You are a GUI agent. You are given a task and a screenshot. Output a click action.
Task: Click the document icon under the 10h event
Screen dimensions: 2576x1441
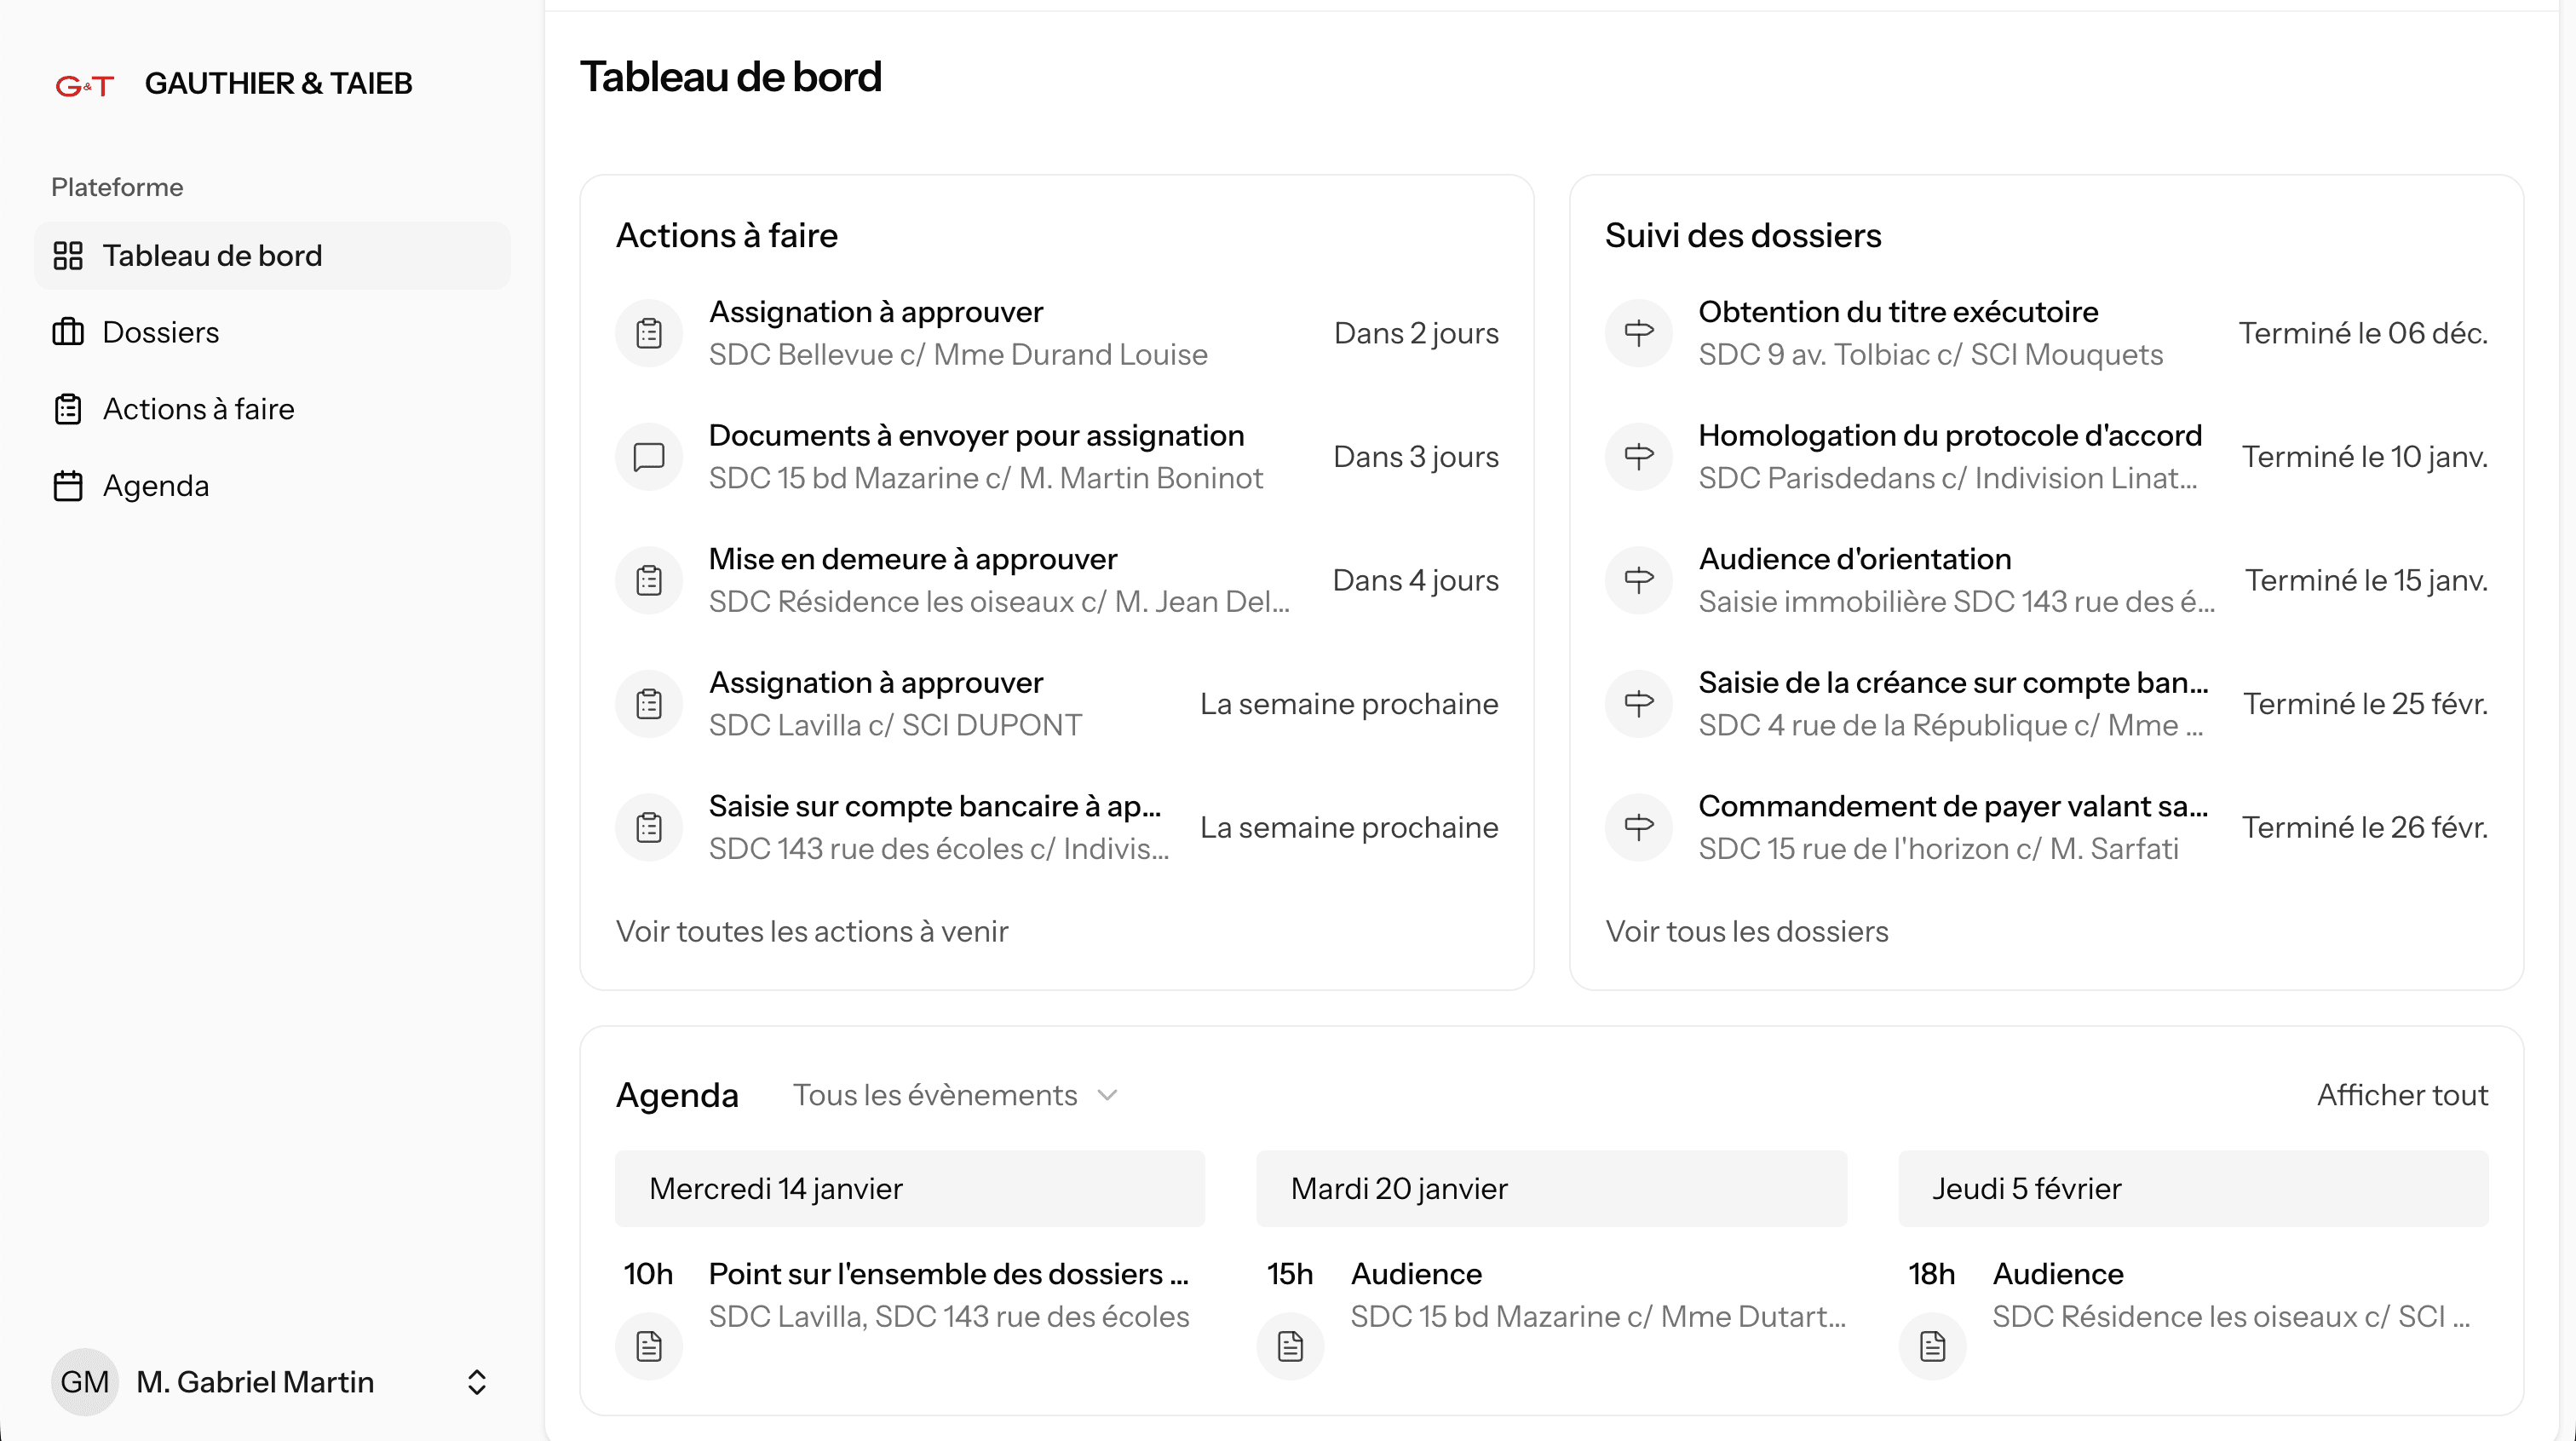click(649, 1346)
